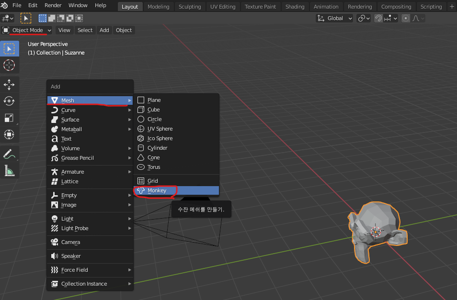Expand the Metaball submenu

pyautogui.click(x=90, y=129)
